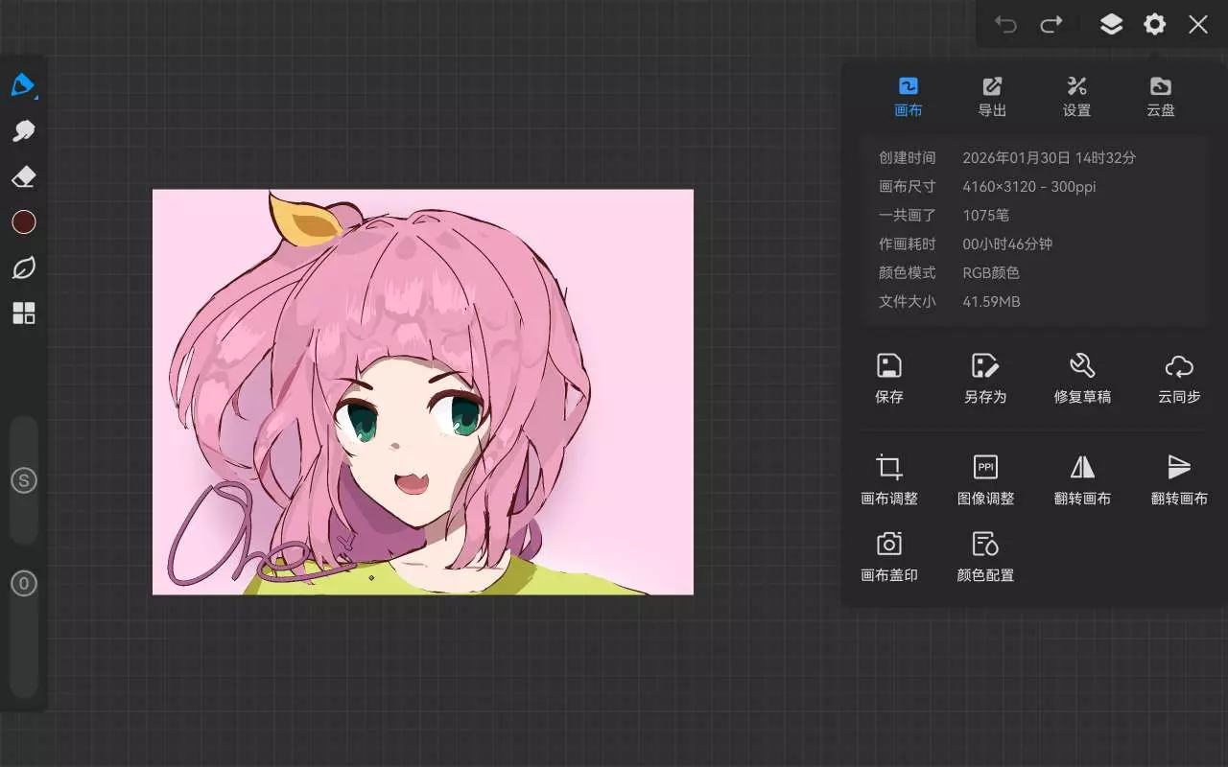
Task: Select the blue pen brush tool
Action: pyautogui.click(x=24, y=85)
